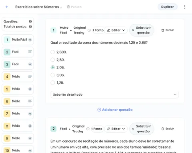
Task: Click the Adicionar questão link text
Action: tap(117, 110)
